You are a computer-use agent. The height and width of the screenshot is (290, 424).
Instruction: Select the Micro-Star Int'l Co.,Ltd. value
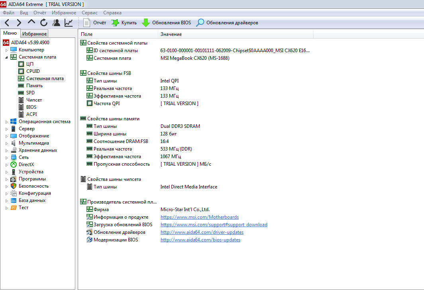point(185,210)
